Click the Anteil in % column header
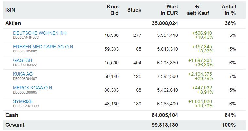 (x=230, y=10)
